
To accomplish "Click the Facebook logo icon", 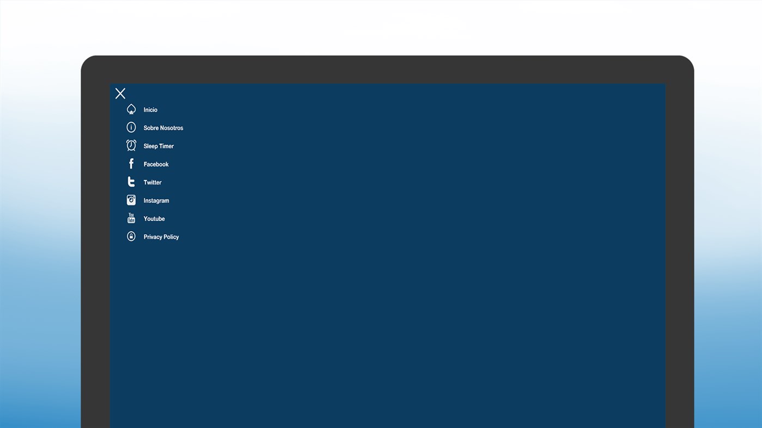I will point(131,164).
